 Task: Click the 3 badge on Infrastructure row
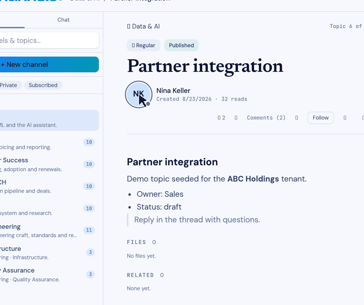pyautogui.click(x=90, y=252)
